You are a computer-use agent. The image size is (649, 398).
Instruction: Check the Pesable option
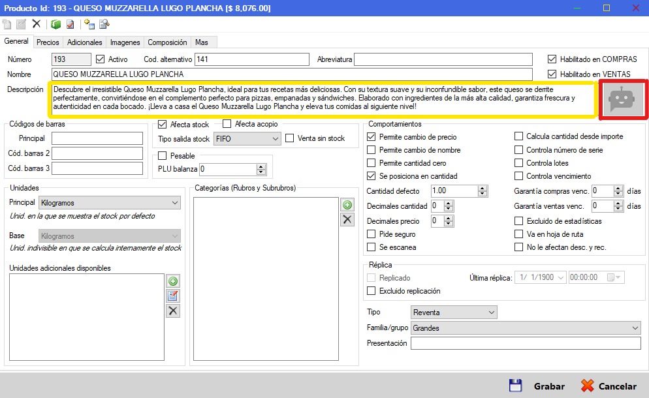162,155
